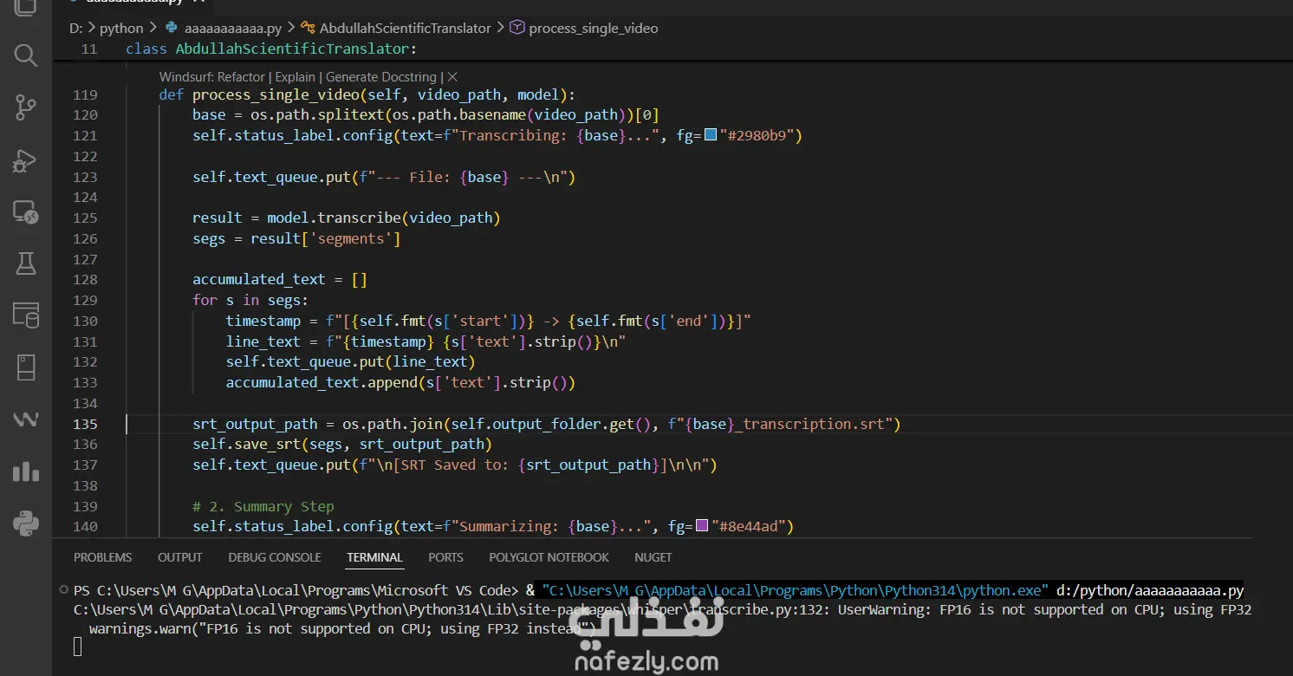Click line number 140 in the gutter

point(85,526)
